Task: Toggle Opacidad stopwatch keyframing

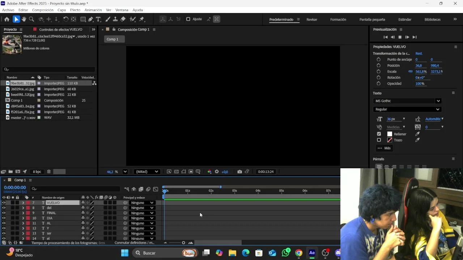Action: click(378, 83)
